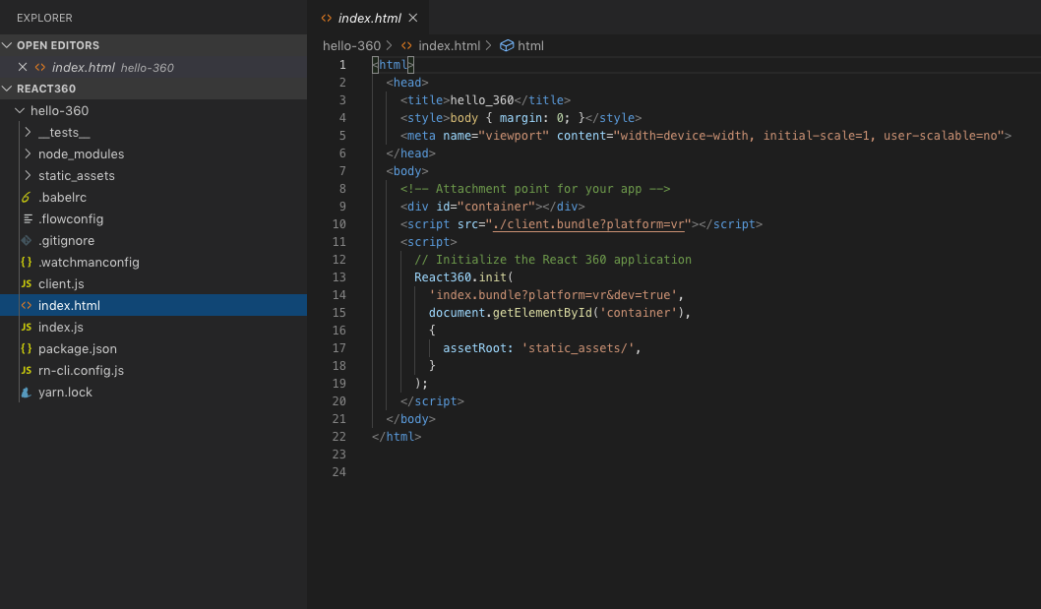The width and height of the screenshot is (1041, 609).
Task: Click the braces icon beside package.json
Action: tap(25, 348)
